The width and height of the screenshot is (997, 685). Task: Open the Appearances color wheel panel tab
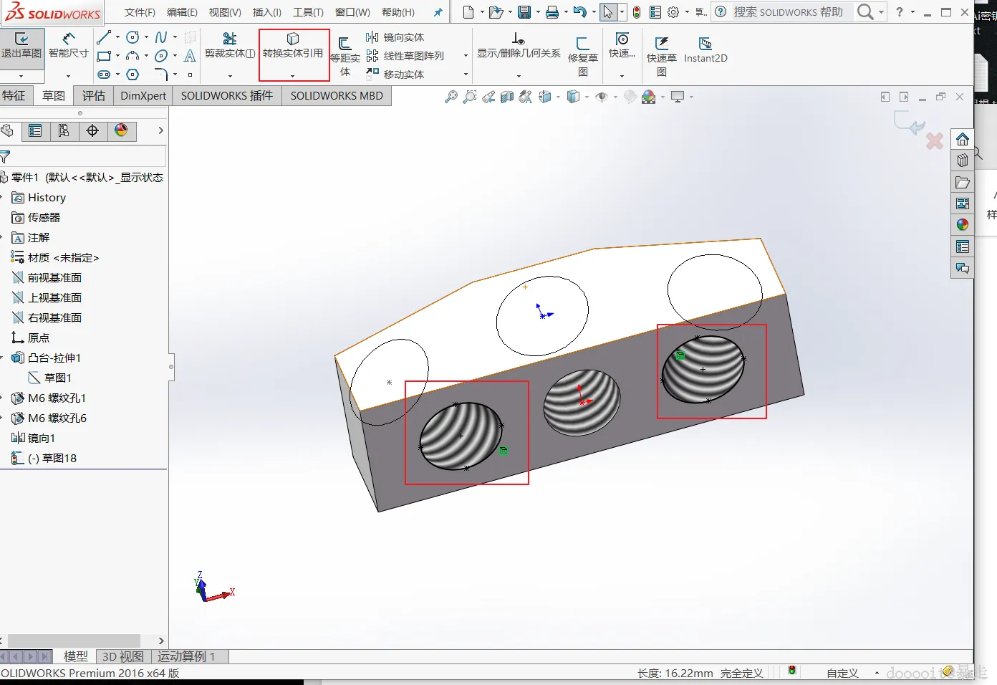coord(121,130)
